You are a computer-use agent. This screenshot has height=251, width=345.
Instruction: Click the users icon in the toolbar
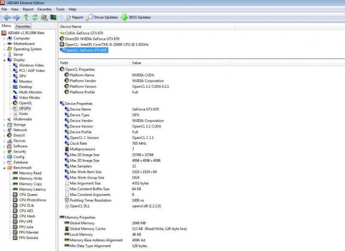[44, 17]
